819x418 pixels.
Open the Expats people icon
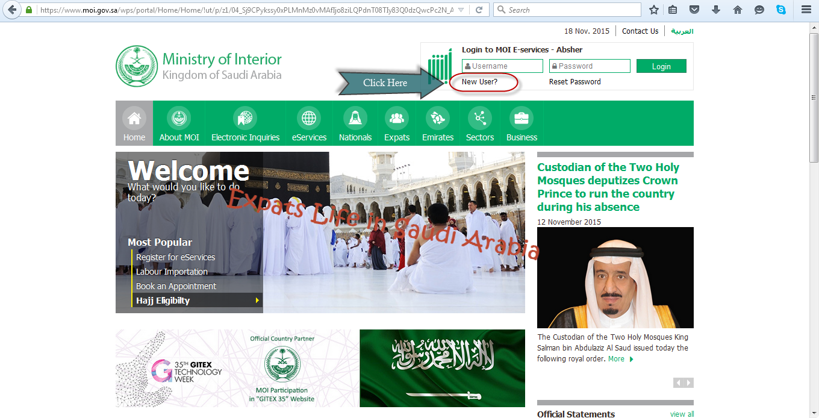[x=396, y=118]
